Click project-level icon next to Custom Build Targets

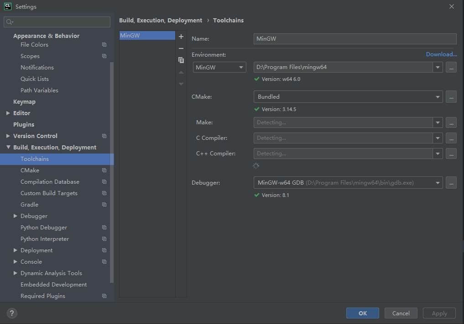pos(104,193)
